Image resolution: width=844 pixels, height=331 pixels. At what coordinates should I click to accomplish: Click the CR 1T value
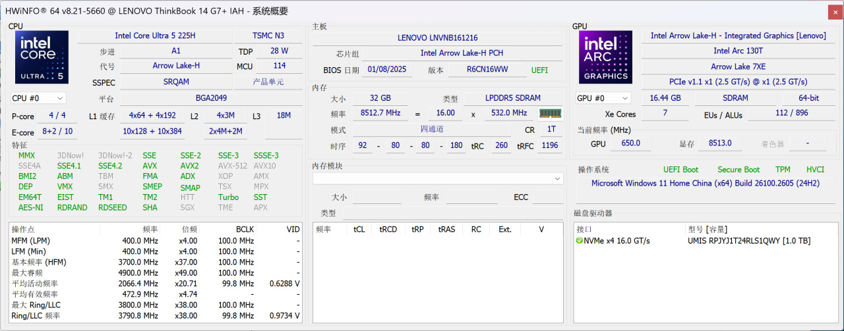point(551,130)
